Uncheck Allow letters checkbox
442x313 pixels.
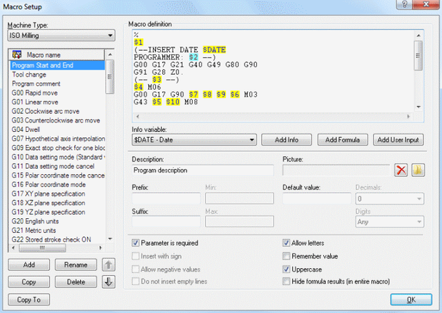(286, 243)
